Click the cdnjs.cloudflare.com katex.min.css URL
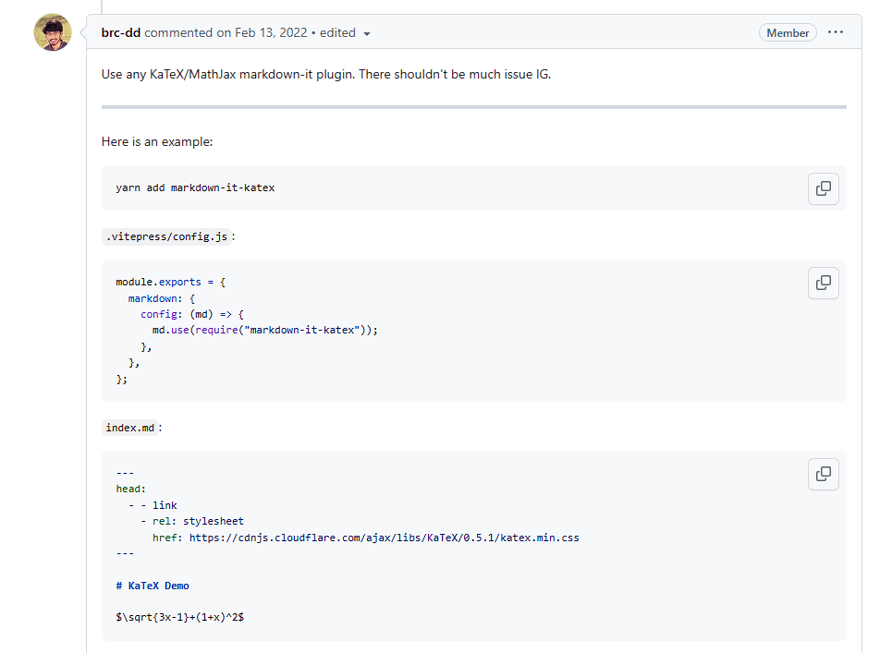This screenshot has width=892, height=653. (384, 537)
